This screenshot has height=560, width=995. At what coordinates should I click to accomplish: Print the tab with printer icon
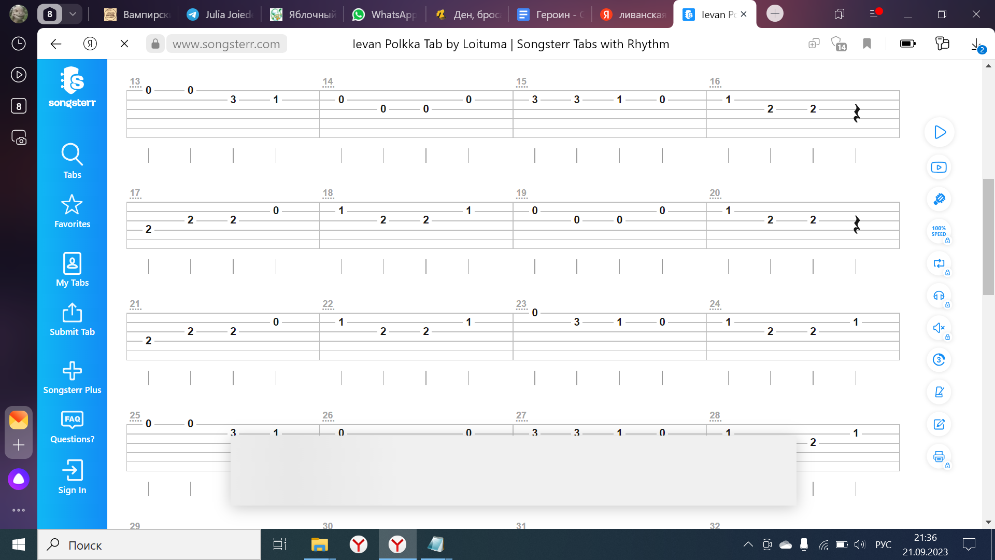pos(939,457)
